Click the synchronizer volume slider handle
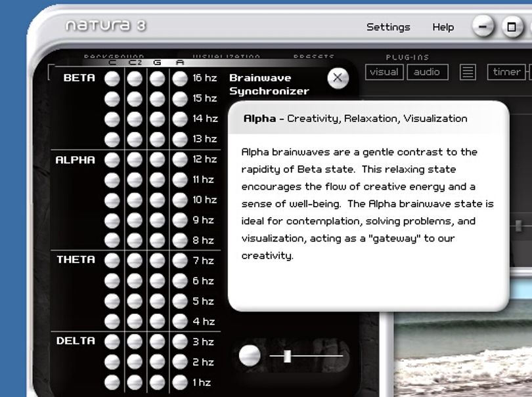This screenshot has height=397, width=532. pos(288,356)
